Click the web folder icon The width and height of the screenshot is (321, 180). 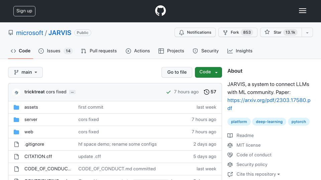16,132
